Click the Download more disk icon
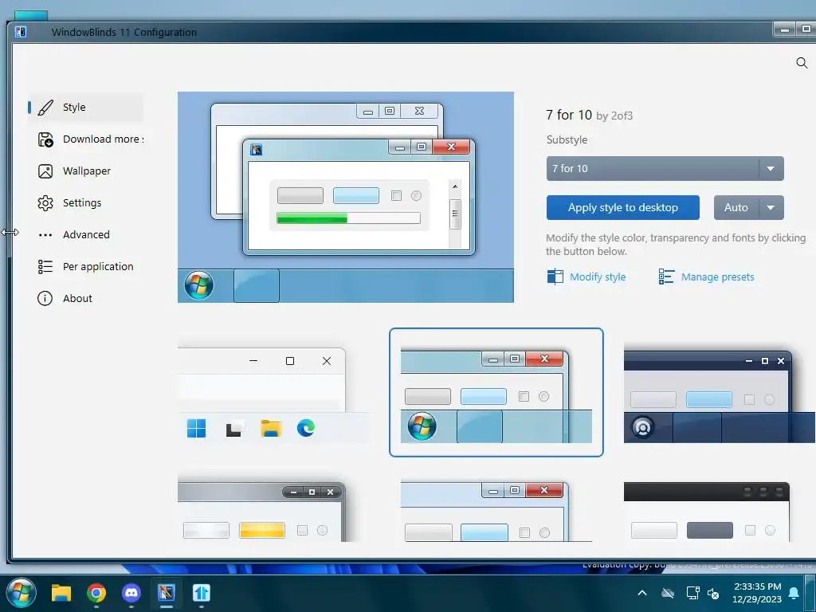This screenshot has height=612, width=816. 45,139
